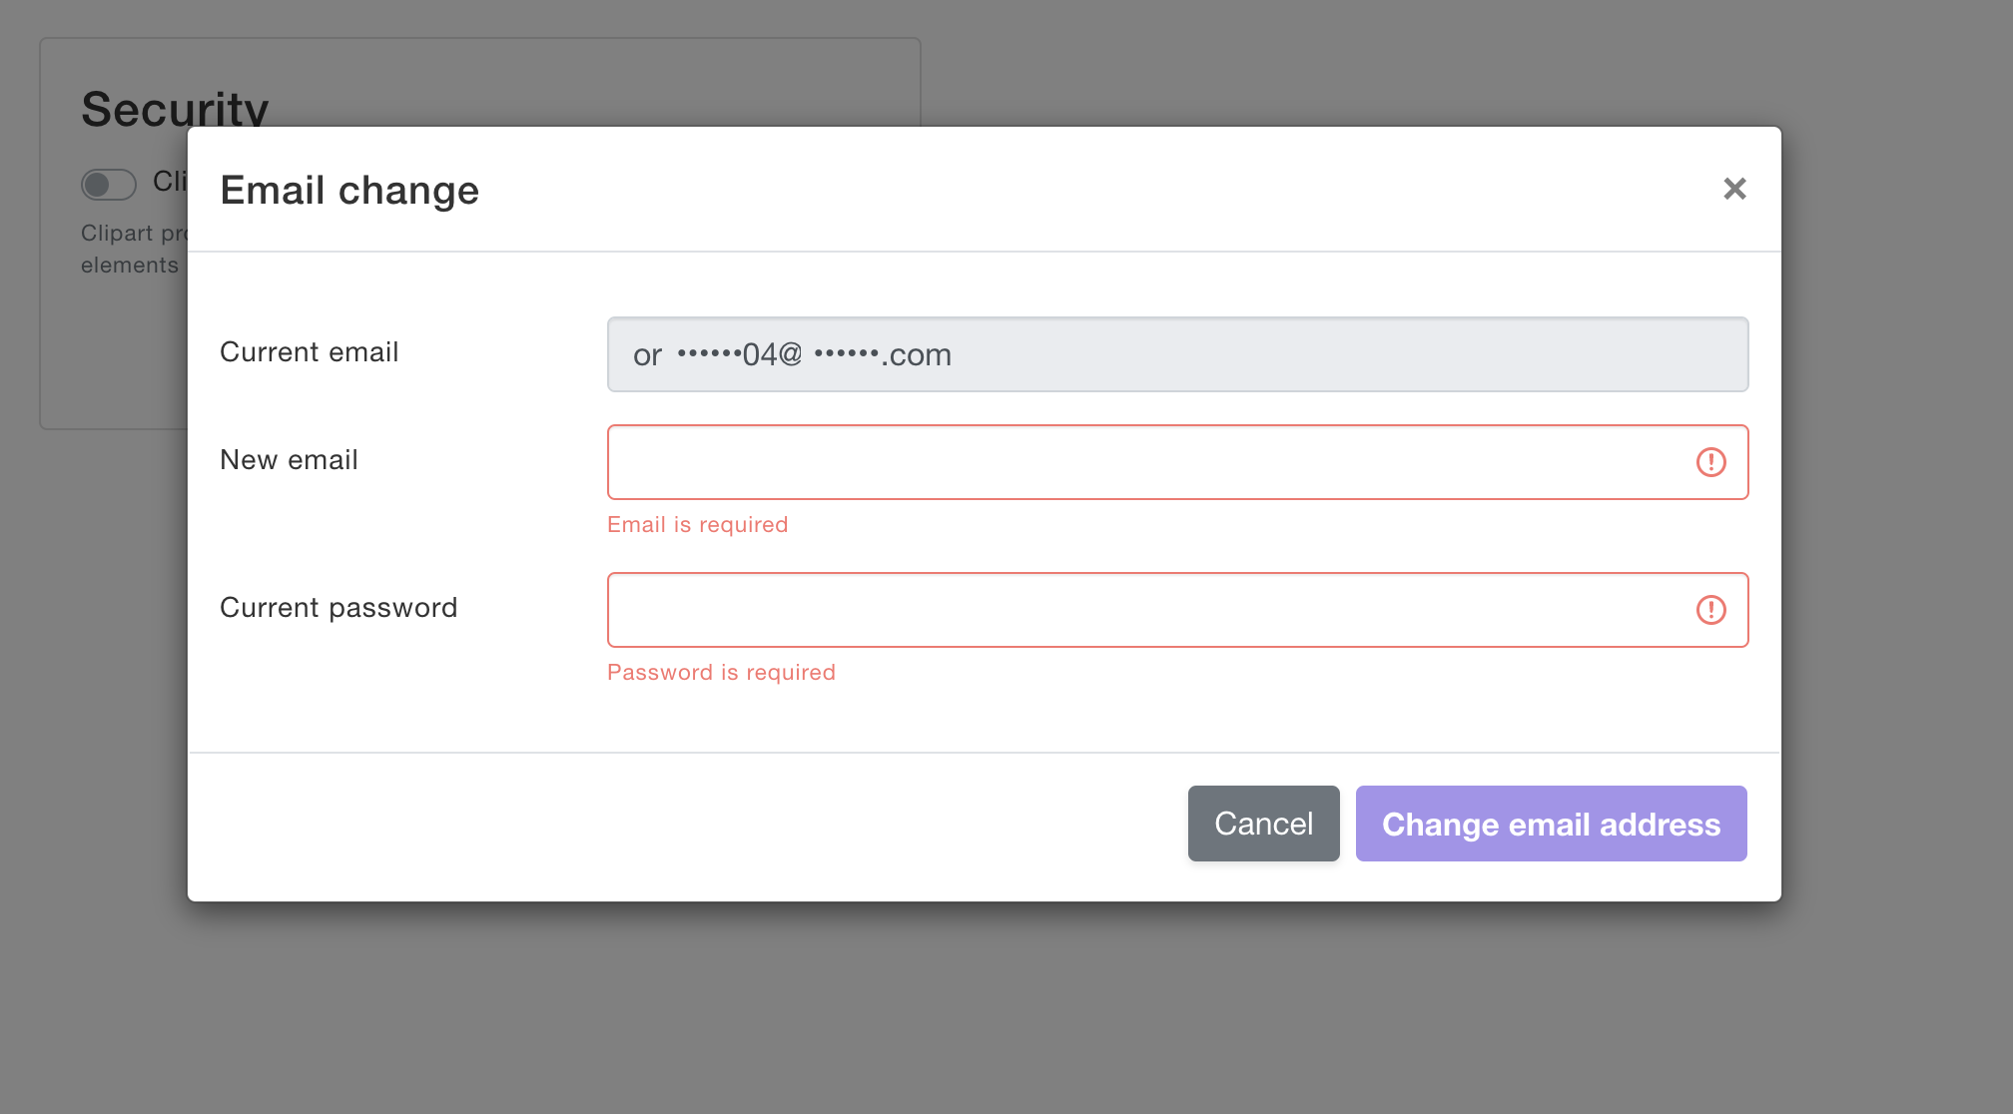Click the Email is required error text
The width and height of the screenshot is (2013, 1114).
click(x=697, y=524)
